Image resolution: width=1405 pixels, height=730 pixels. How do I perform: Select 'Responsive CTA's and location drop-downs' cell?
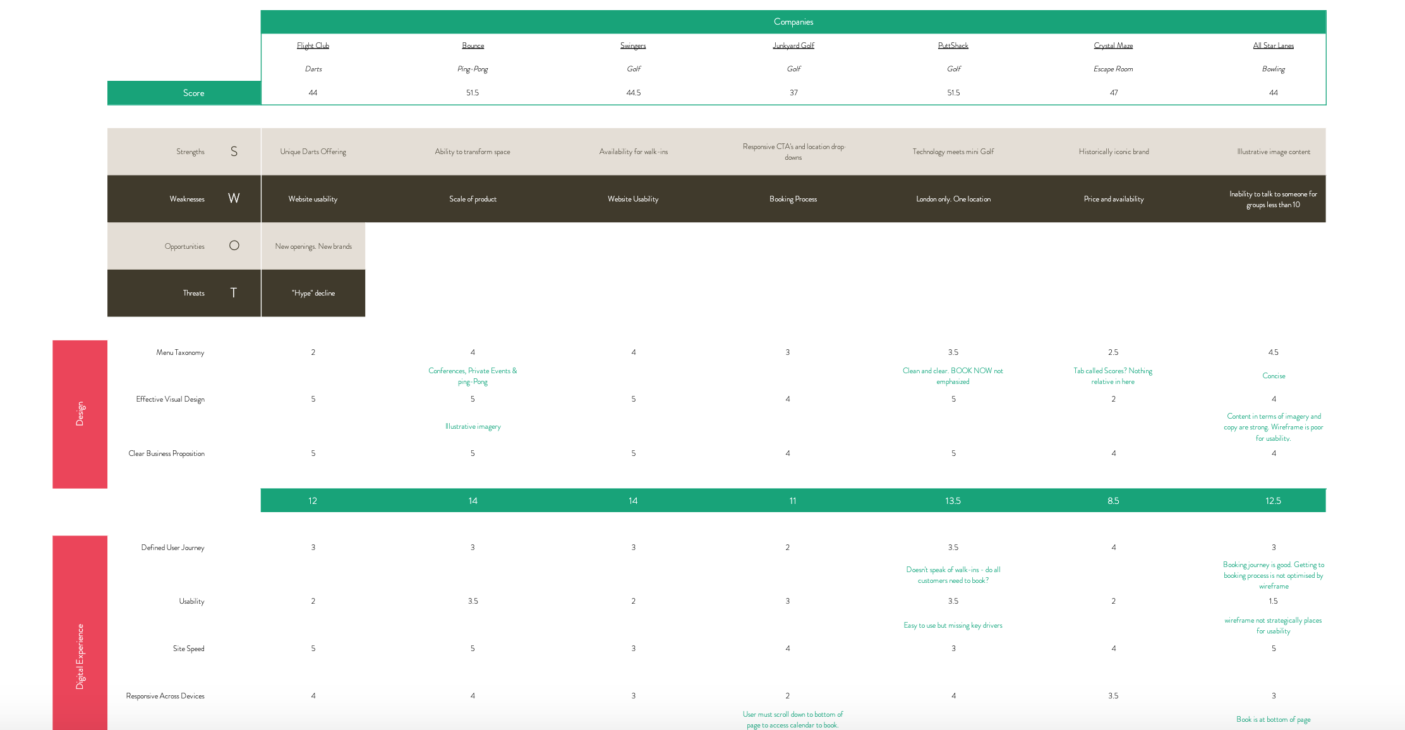[793, 152]
